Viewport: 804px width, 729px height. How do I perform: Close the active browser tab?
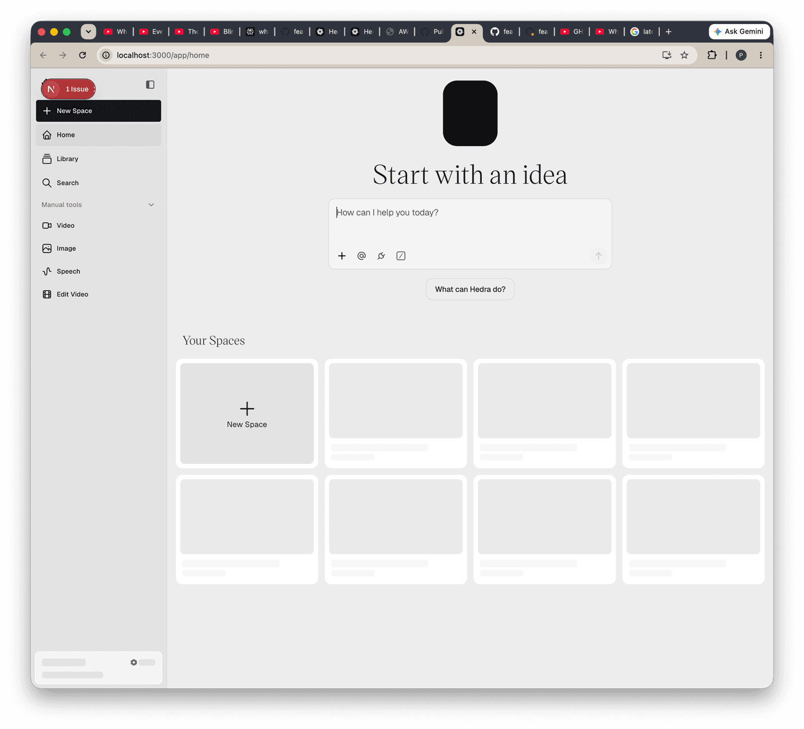[x=474, y=32]
